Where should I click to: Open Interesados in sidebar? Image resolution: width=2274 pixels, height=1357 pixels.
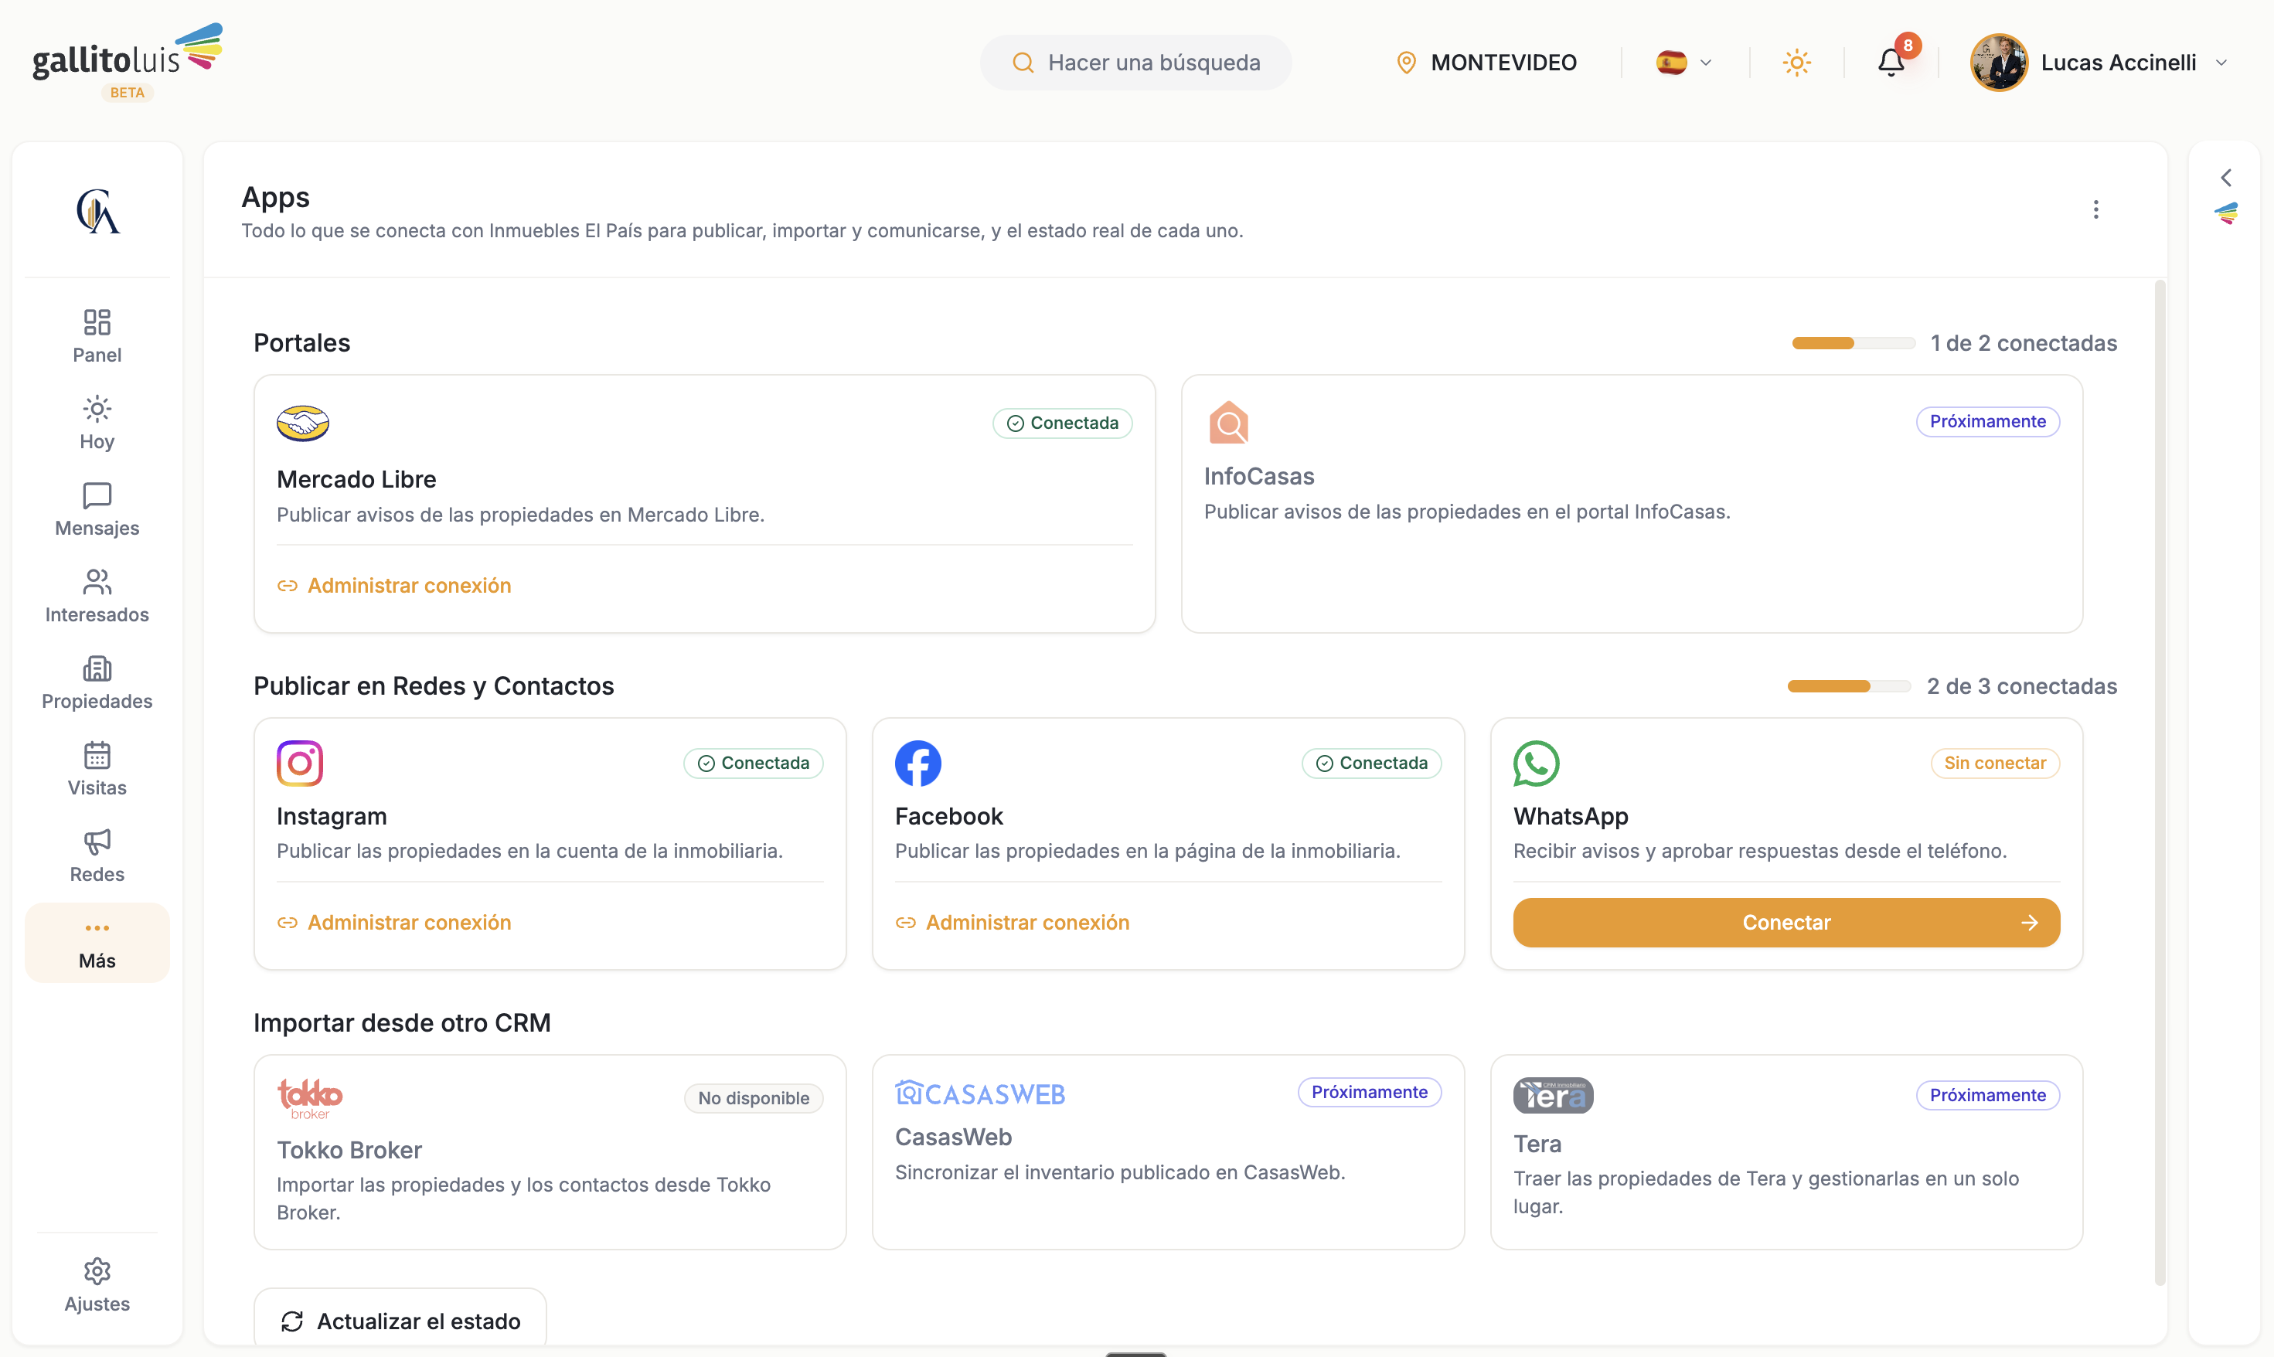coord(97,597)
